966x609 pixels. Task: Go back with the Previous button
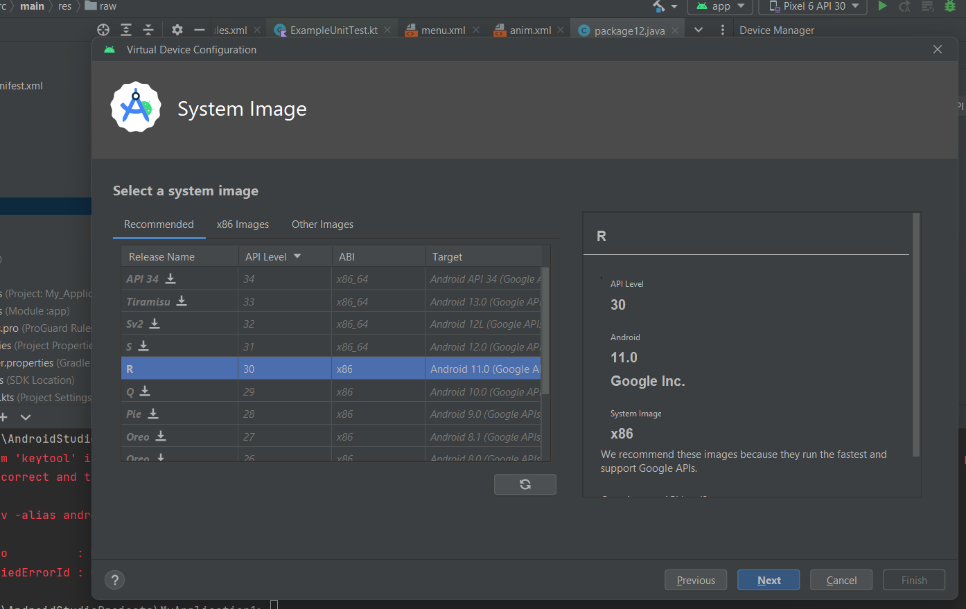coord(695,580)
